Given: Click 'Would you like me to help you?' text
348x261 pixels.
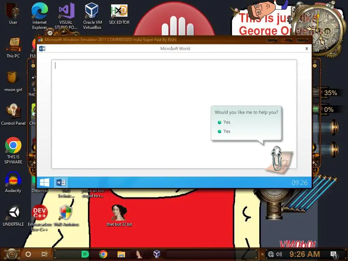Looking at the screenshot, I should pyautogui.click(x=246, y=112).
